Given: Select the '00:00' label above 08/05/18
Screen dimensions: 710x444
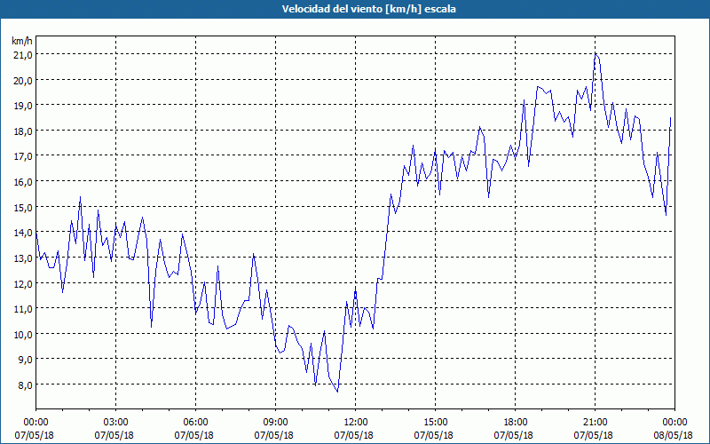Looking at the screenshot, I should pos(674,423).
